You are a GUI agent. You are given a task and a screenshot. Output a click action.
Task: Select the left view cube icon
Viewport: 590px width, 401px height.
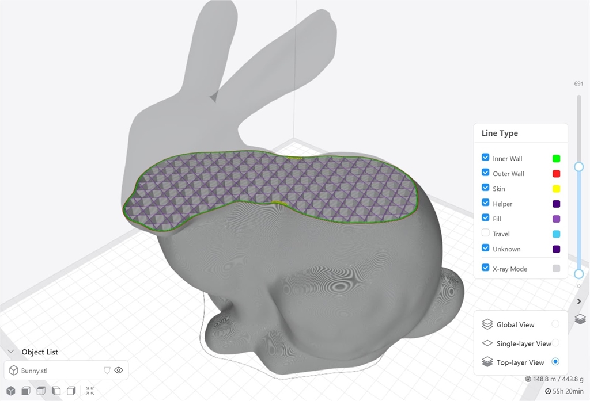click(56, 391)
